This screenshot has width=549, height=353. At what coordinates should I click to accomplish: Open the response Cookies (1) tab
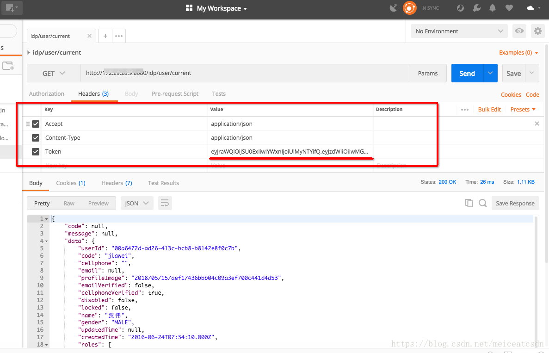(x=71, y=183)
